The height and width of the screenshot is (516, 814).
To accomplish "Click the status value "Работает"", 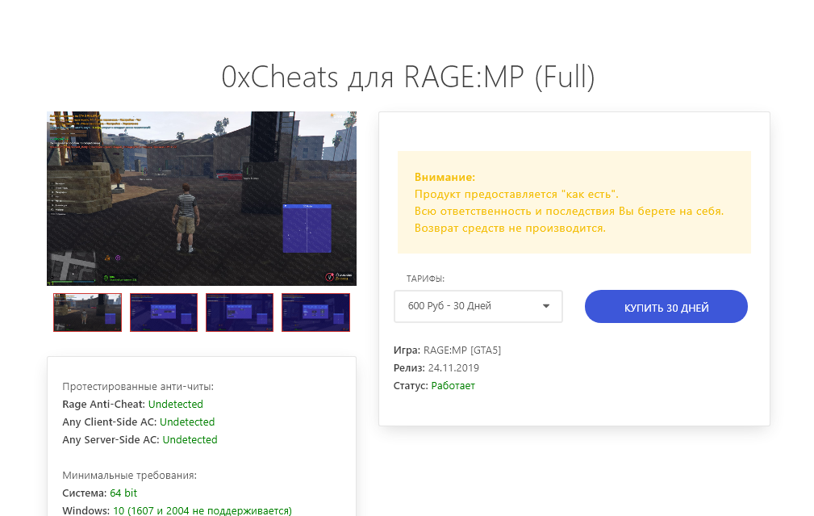I will click(453, 385).
